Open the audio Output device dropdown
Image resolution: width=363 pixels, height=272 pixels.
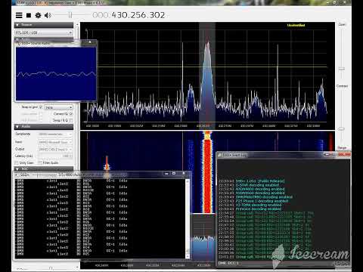(x=55, y=150)
